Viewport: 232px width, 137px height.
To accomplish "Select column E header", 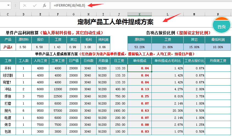I will click(x=40, y=14).
